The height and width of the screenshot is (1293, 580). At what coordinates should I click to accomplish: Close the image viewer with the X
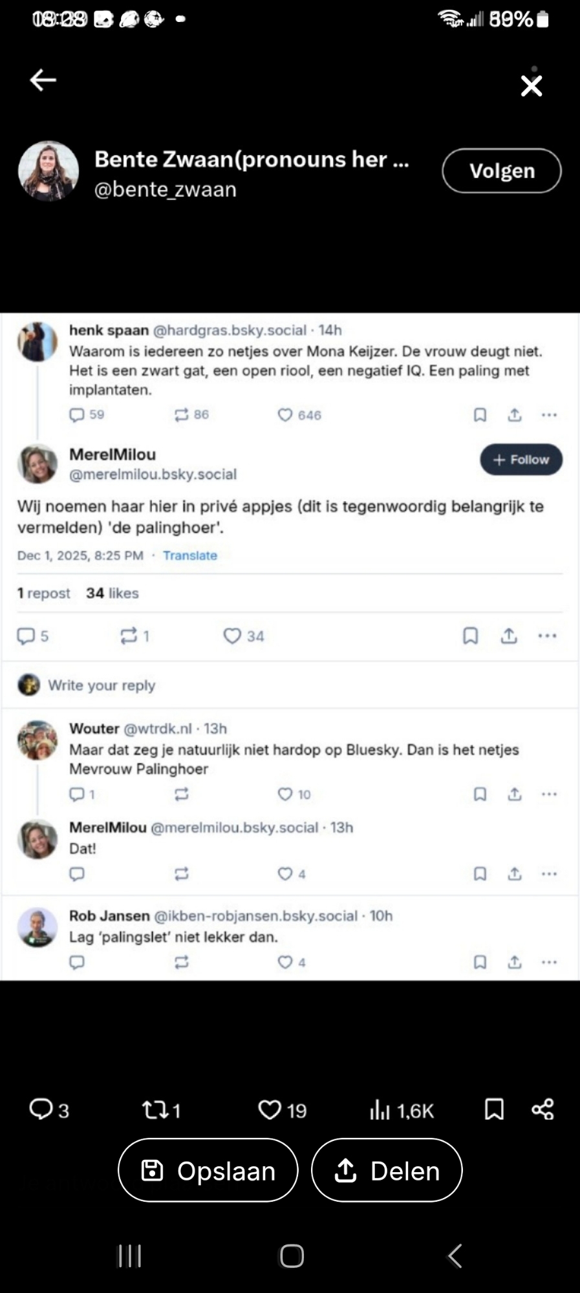(531, 85)
